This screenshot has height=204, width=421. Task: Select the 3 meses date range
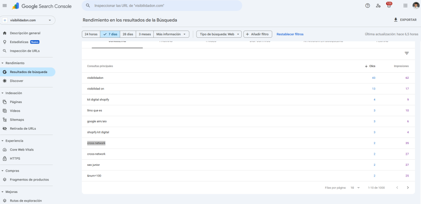(x=145, y=34)
